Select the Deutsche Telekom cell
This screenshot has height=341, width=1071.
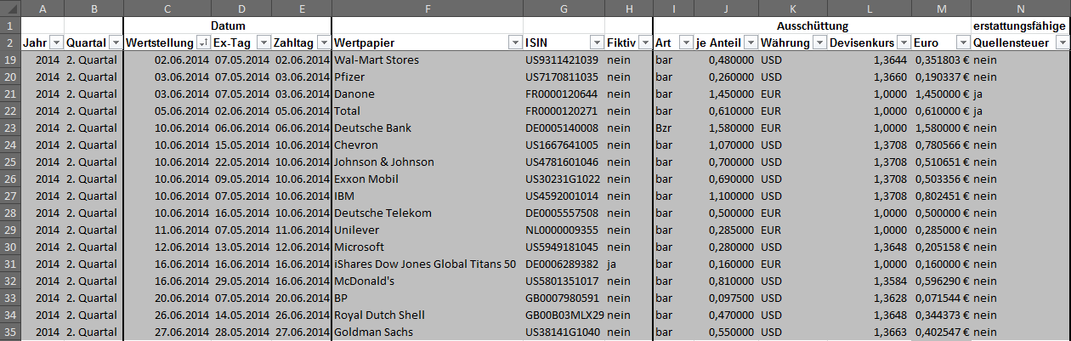pos(428,213)
